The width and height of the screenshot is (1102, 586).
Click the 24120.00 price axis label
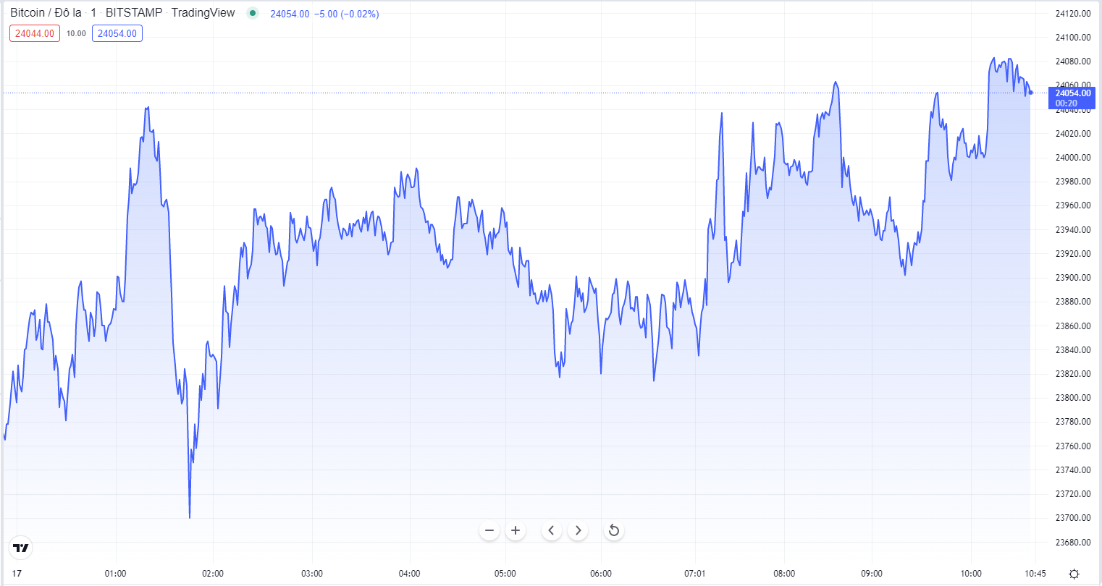pyautogui.click(x=1073, y=13)
